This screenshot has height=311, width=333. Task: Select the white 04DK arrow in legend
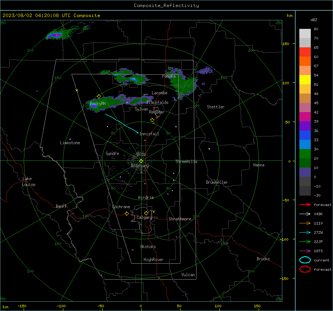click(305, 214)
